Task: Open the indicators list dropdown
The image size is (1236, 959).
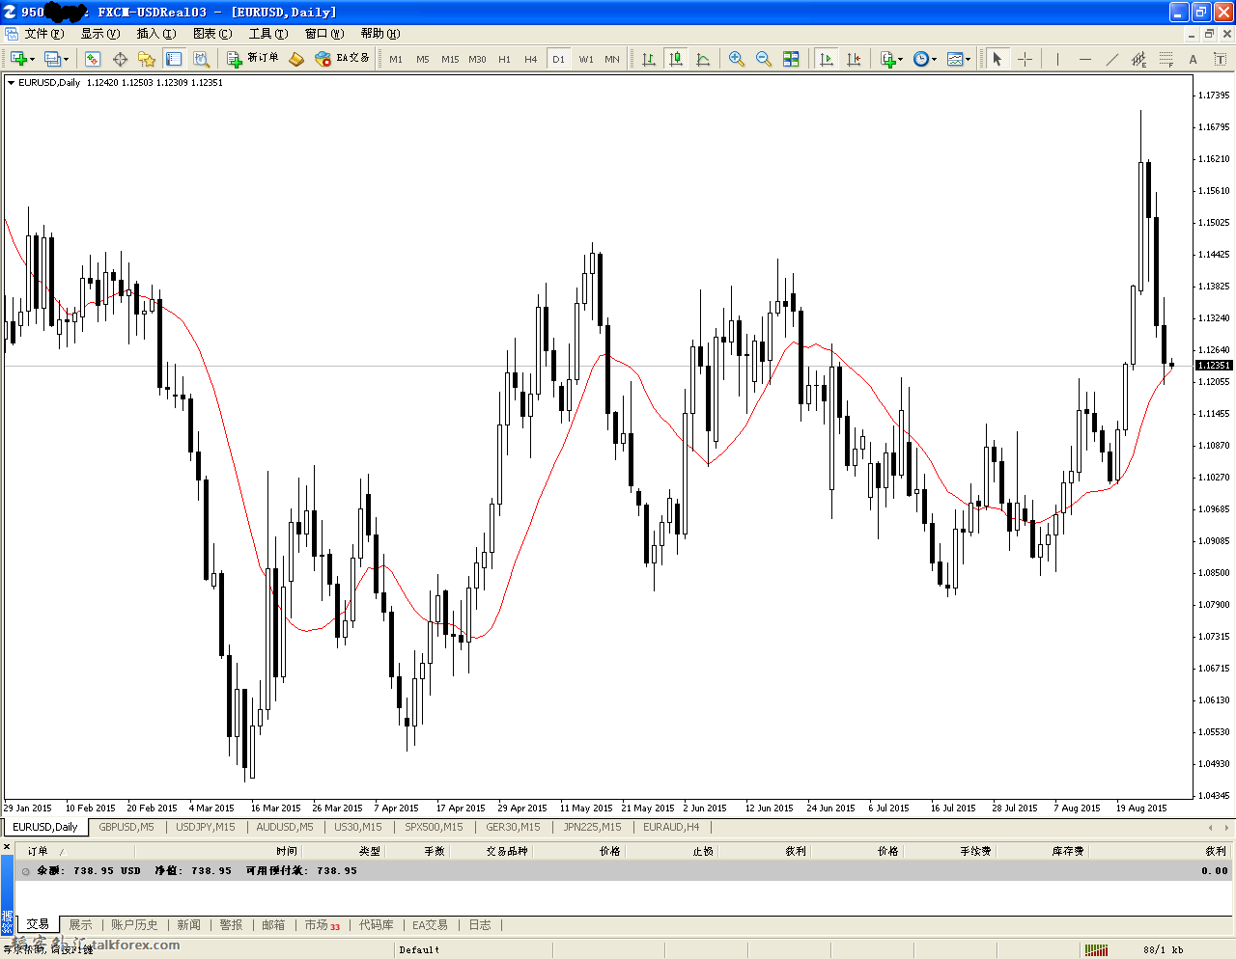Action: tap(891, 59)
